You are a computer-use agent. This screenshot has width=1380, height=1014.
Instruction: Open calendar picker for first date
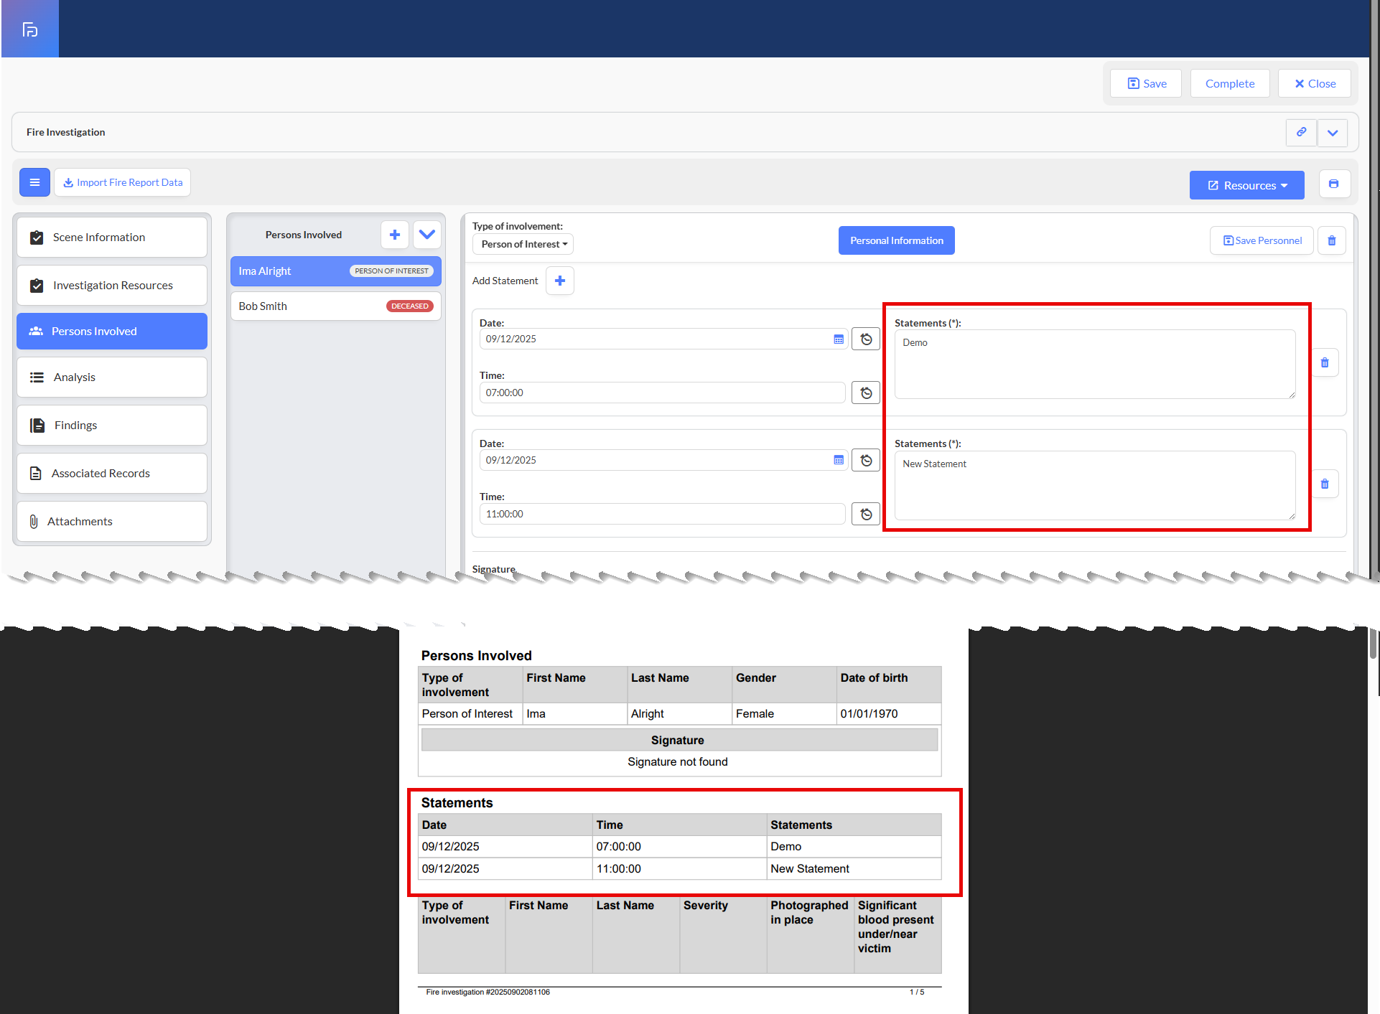838,339
